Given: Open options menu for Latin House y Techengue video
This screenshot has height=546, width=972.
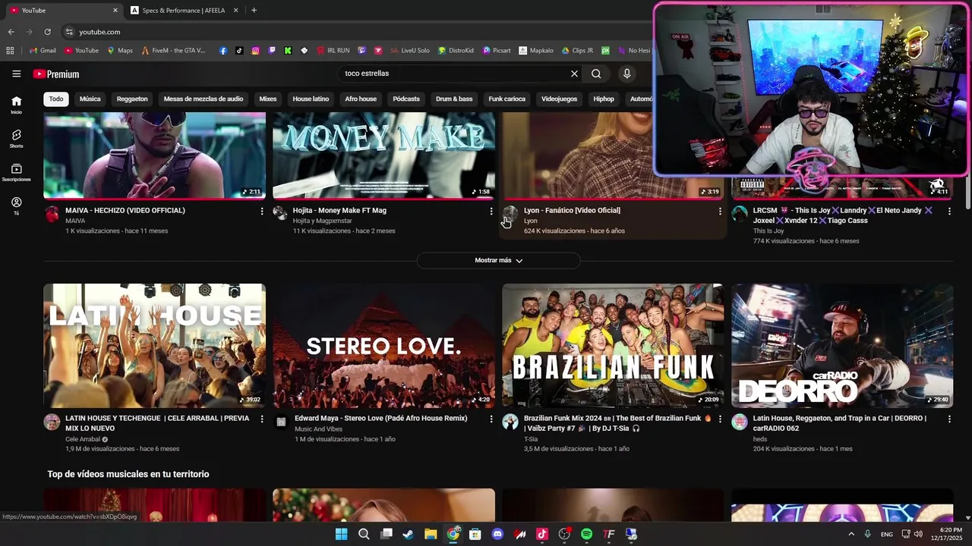Looking at the screenshot, I should tap(262, 419).
